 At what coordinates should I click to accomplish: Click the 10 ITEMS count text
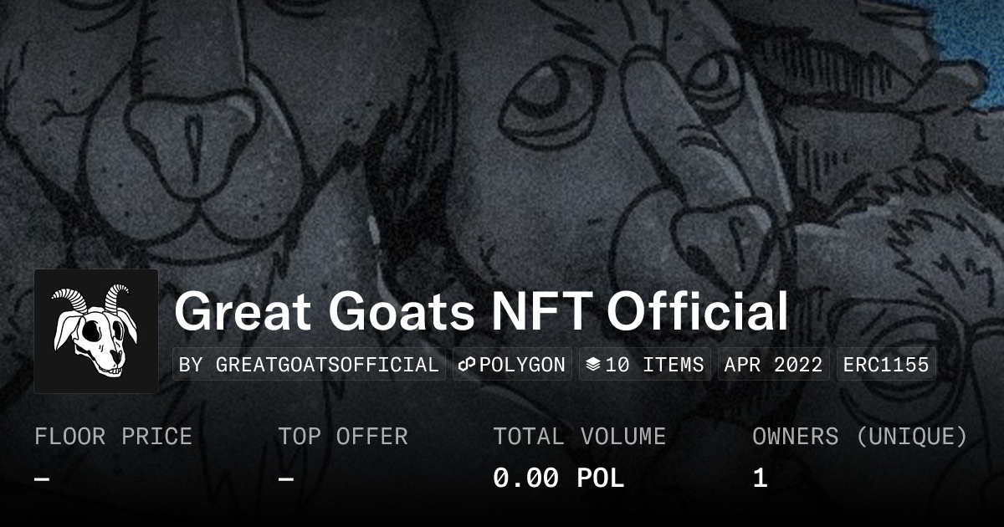[654, 365]
